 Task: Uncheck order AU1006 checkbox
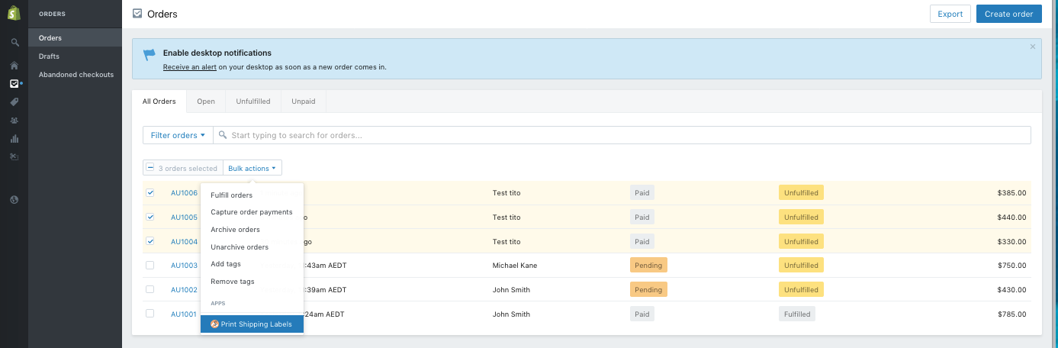pyautogui.click(x=150, y=193)
